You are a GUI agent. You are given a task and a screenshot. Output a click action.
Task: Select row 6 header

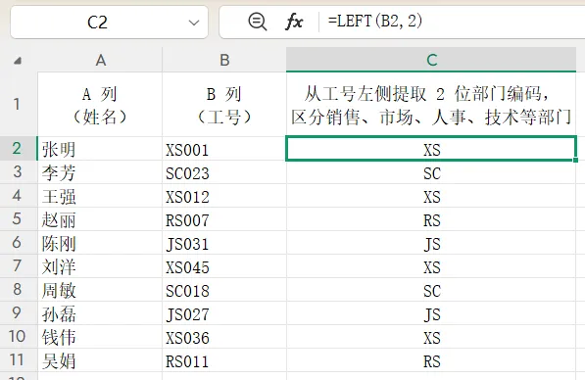[x=18, y=242]
